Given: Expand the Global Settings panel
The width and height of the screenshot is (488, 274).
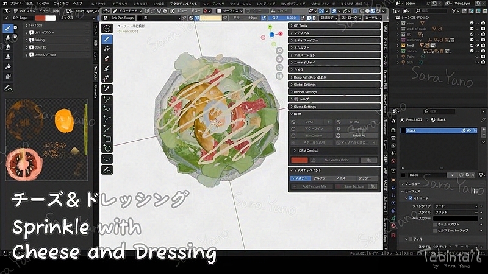Looking at the screenshot, I should pyautogui.click(x=334, y=85).
